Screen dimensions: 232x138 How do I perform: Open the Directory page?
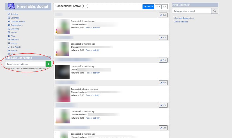[15, 29]
